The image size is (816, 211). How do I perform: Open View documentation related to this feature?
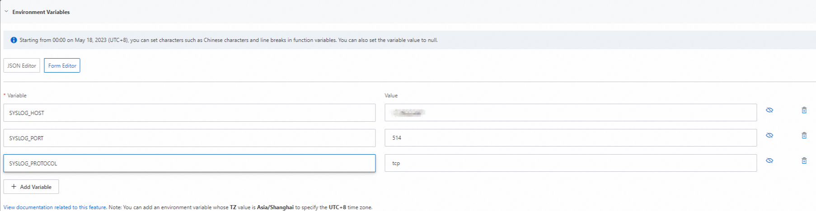point(55,207)
